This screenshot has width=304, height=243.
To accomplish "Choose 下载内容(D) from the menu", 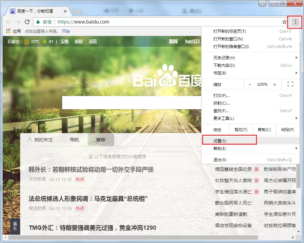I will pyautogui.click(x=250, y=66).
